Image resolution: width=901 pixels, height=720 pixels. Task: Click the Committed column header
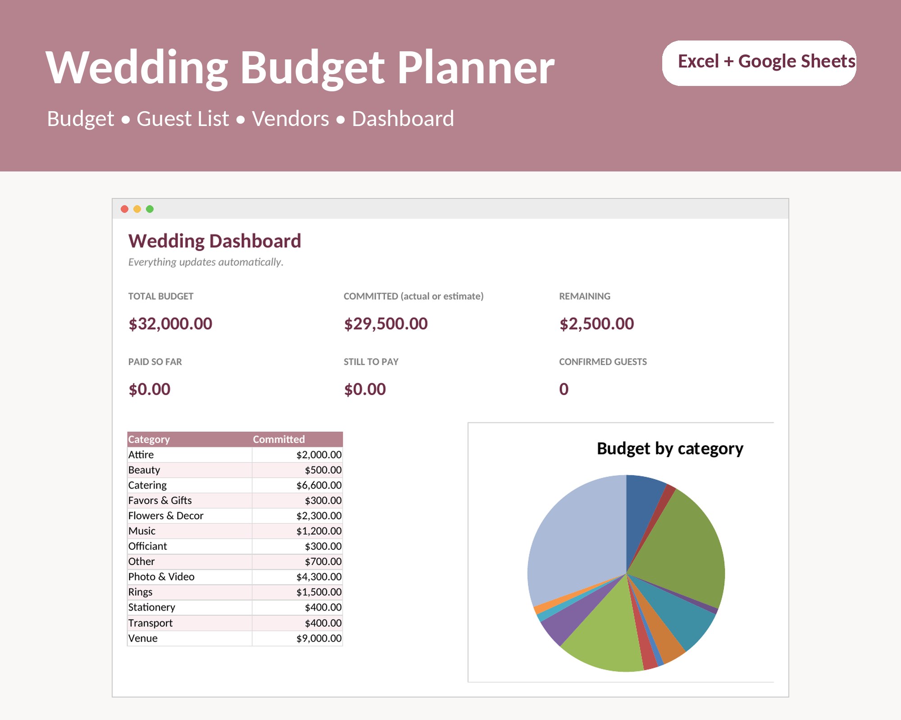(297, 439)
